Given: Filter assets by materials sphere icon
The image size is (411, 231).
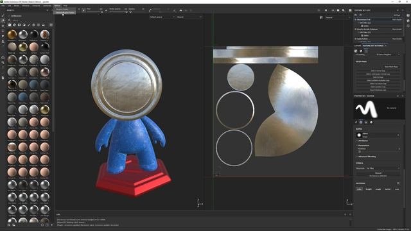Looking at the screenshot, I should (x=10, y=25).
